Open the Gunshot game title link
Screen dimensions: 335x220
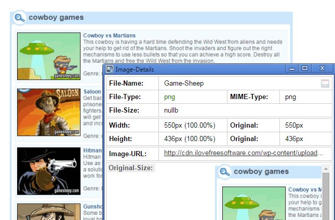pos(93,207)
